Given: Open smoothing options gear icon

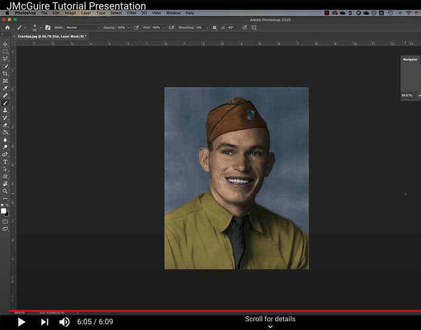Looking at the screenshot, I should (215, 28).
